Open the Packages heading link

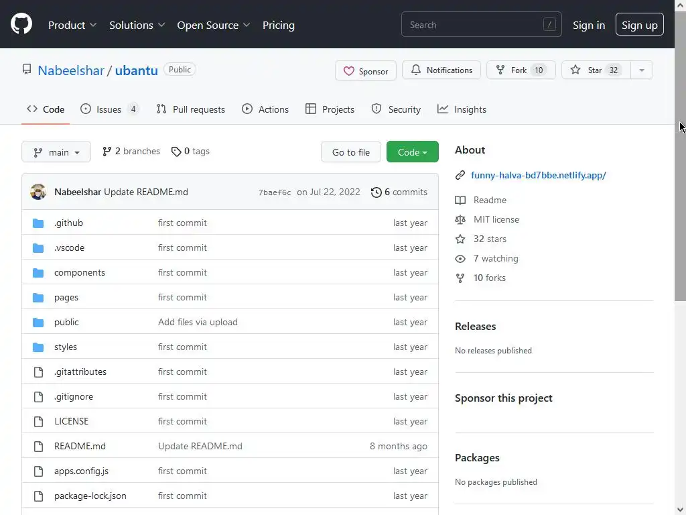click(x=477, y=457)
